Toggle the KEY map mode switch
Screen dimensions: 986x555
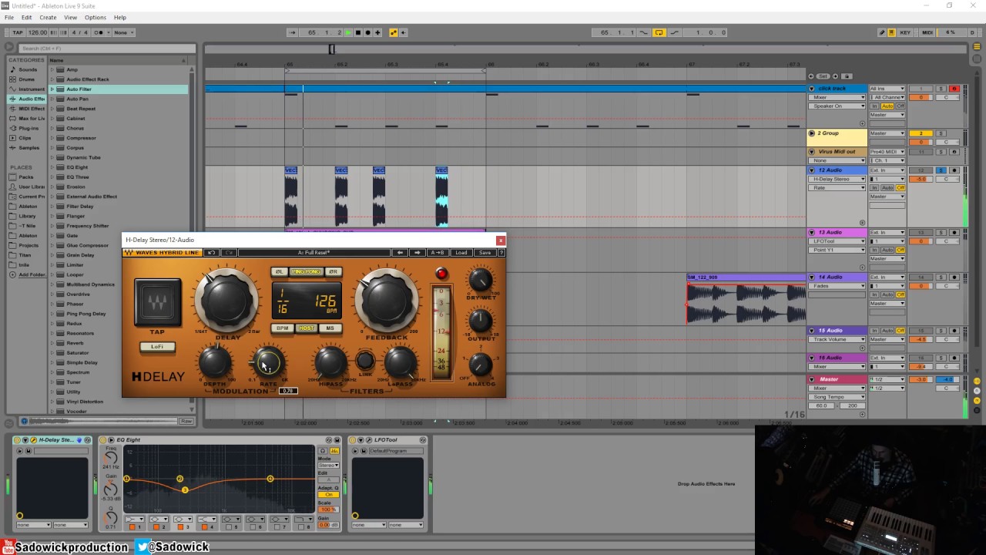coord(905,32)
